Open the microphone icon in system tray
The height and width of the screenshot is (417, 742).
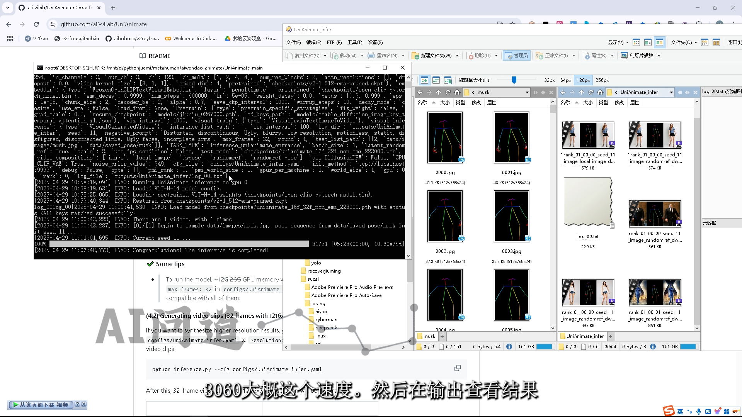(x=699, y=412)
